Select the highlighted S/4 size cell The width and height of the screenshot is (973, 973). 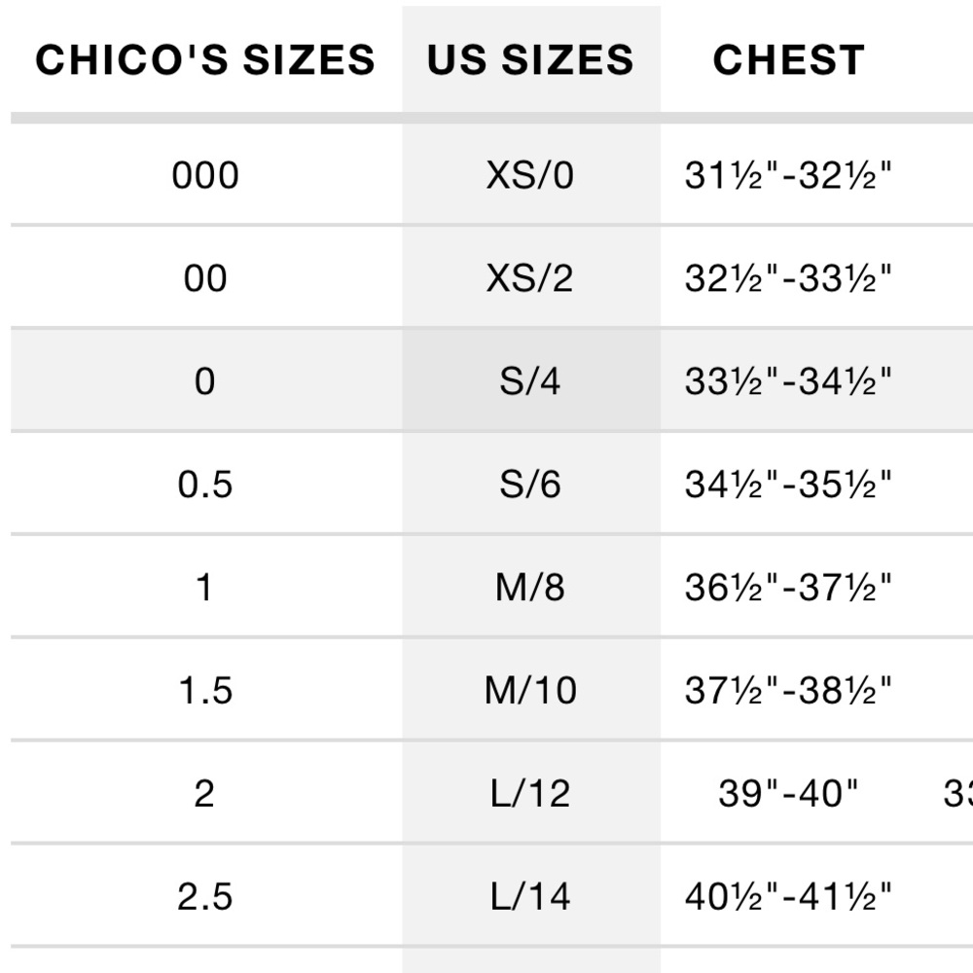pos(530,381)
